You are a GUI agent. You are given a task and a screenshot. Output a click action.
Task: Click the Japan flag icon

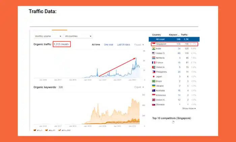153,77
